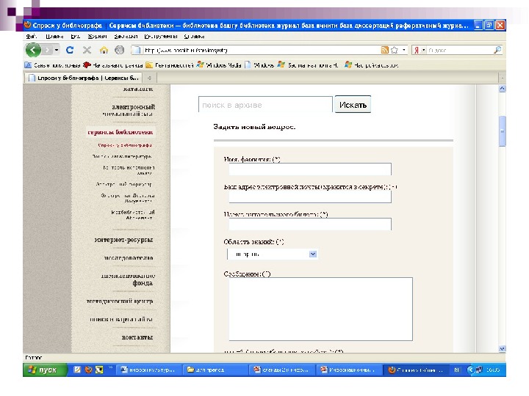Screen dimensions: 529x396
Task: Open the Справка menu
Action: click(x=194, y=37)
